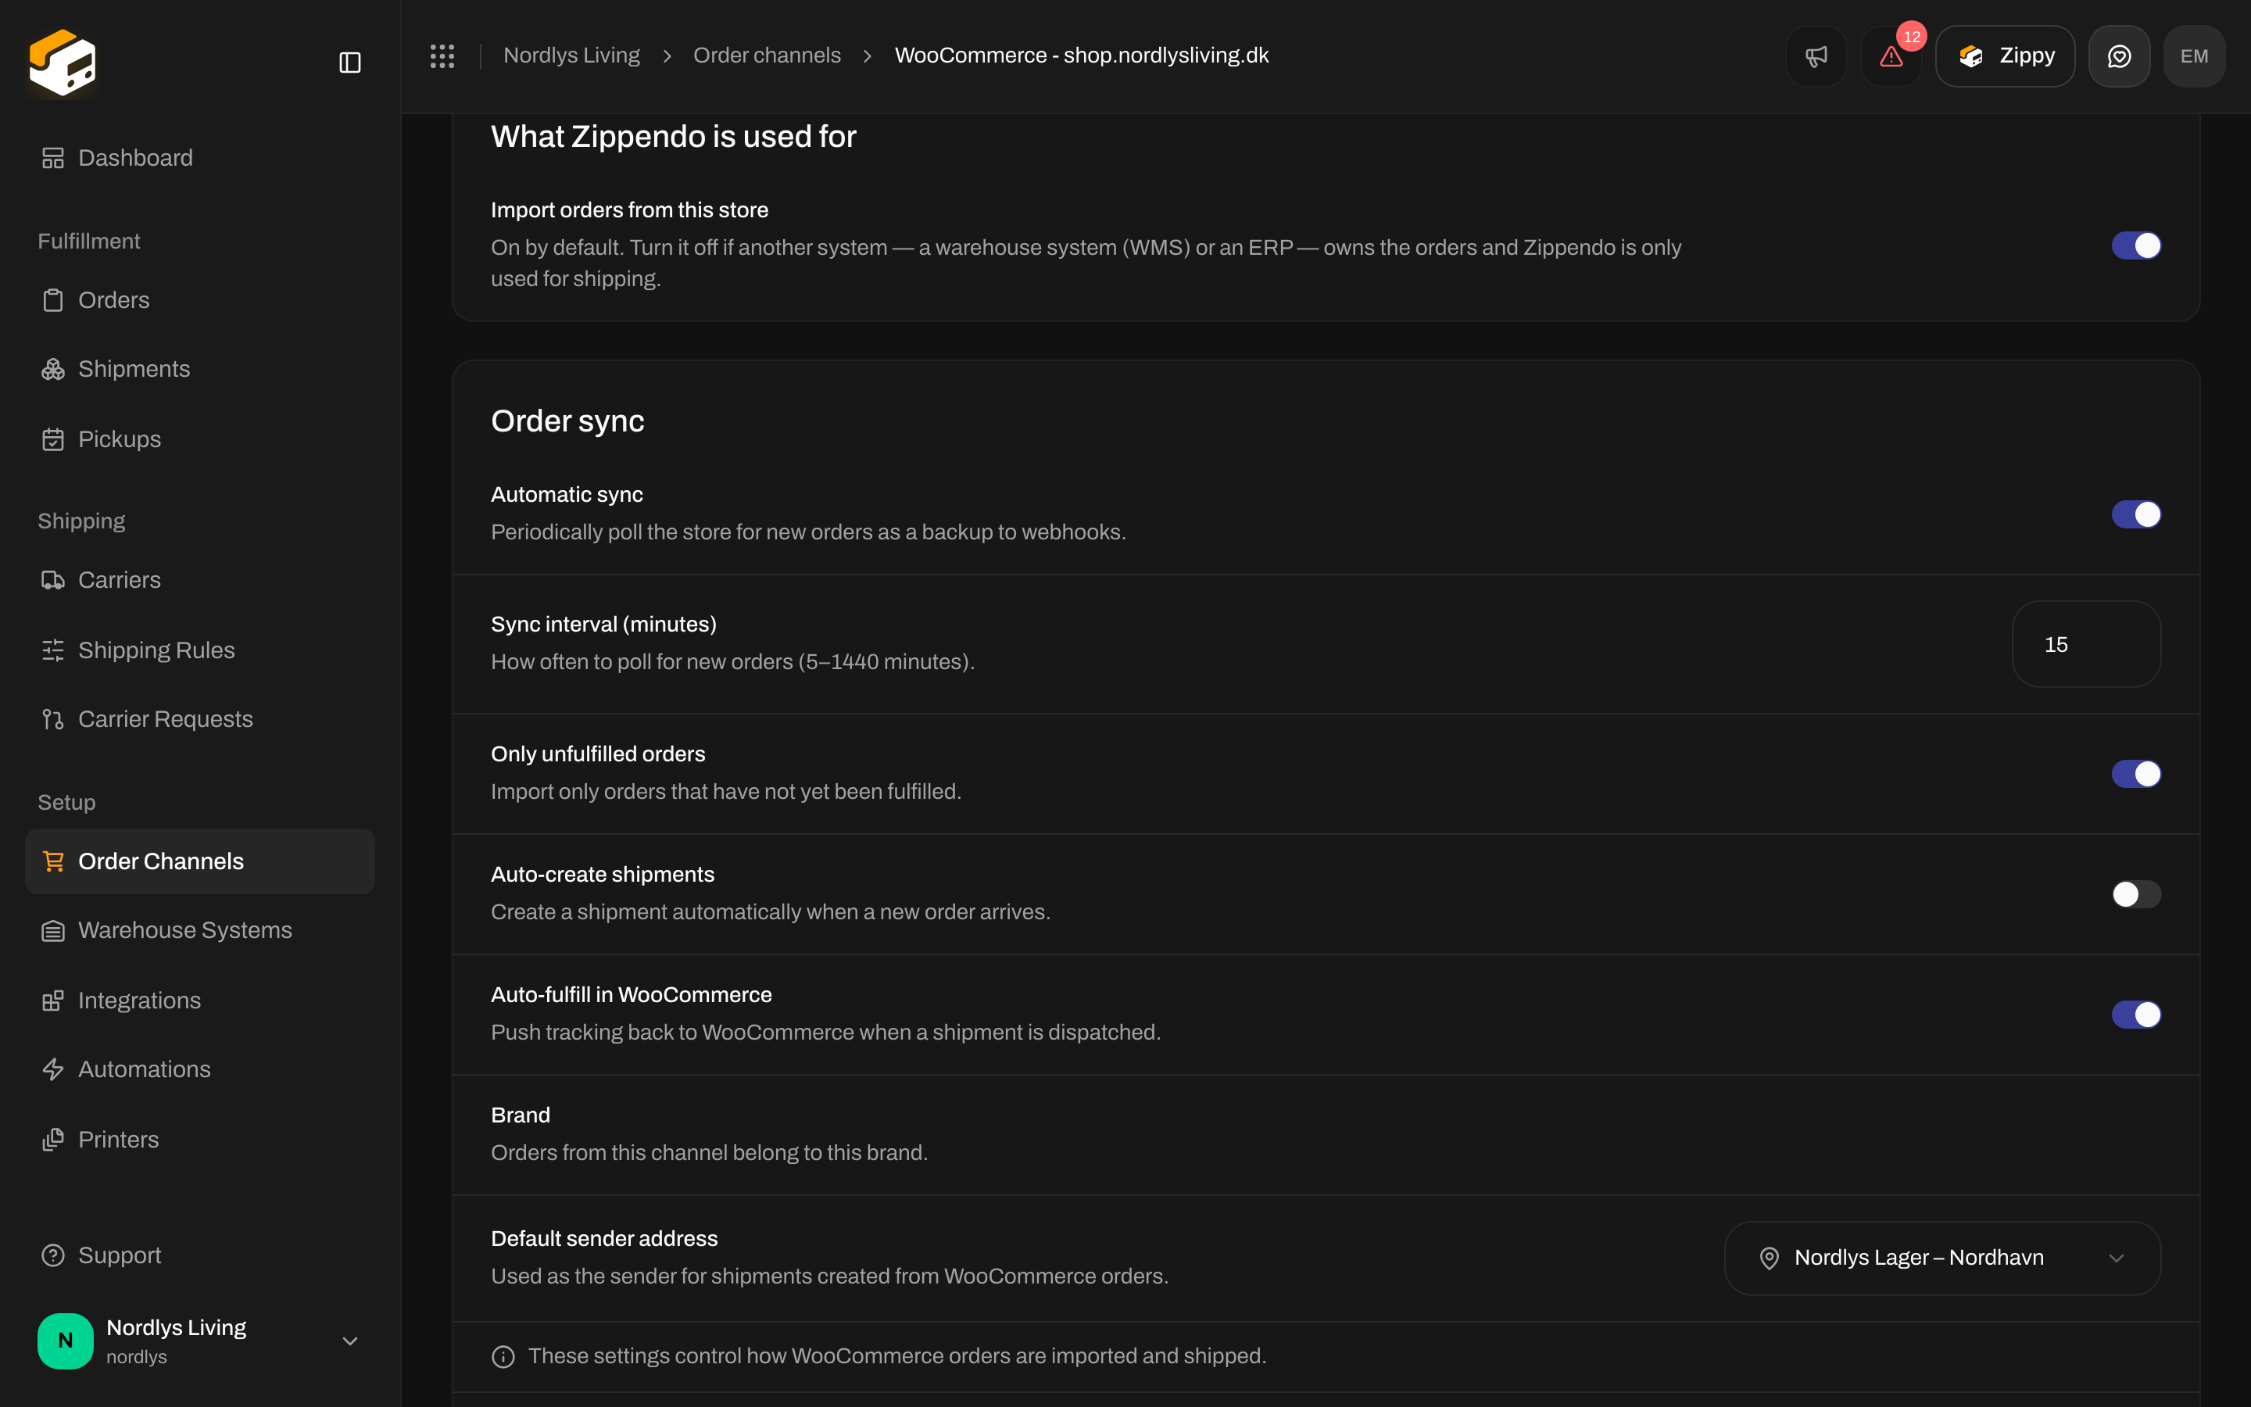Screen dimensions: 2251x1407
Task: Expand the Nordlys Living workspace switcher
Action: [349, 1341]
